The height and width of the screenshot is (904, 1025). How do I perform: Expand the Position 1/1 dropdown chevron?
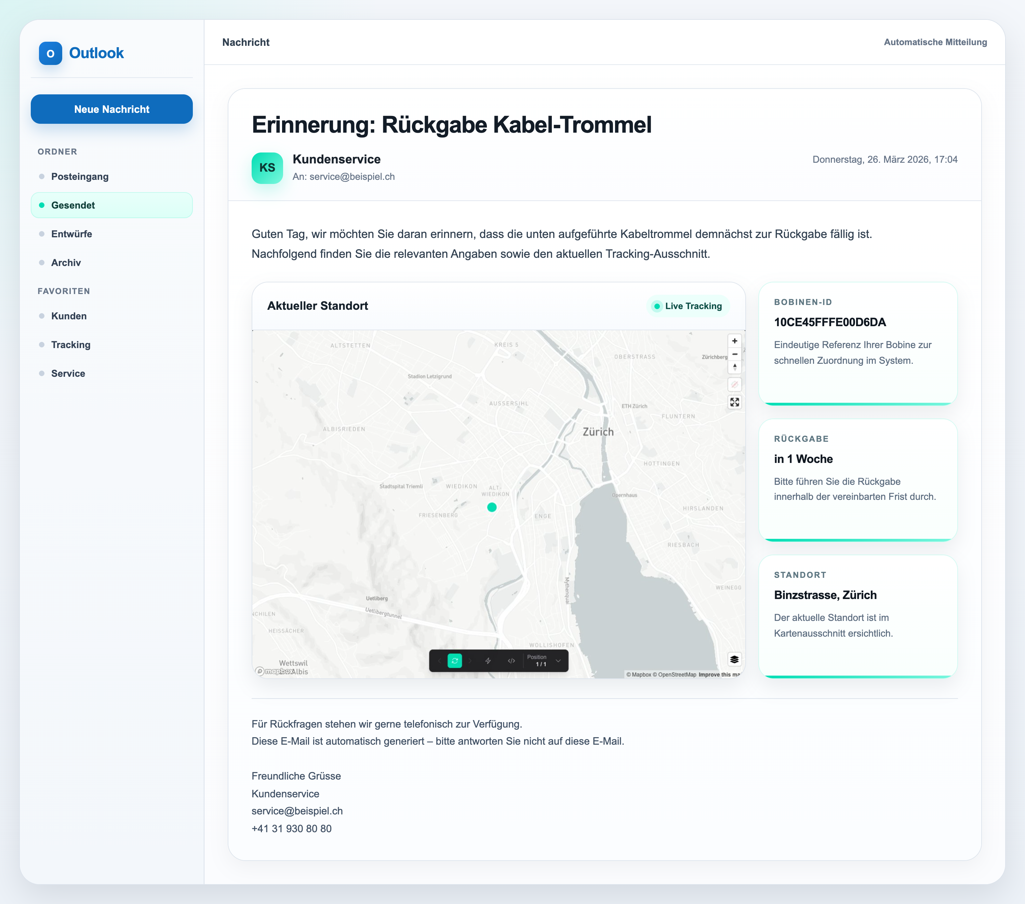coord(558,661)
